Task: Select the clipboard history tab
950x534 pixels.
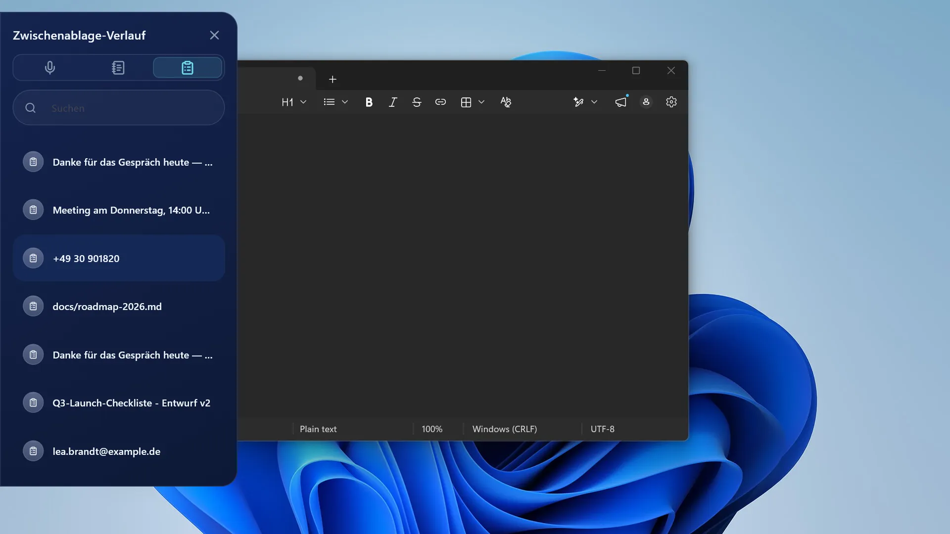Action: coord(188,68)
